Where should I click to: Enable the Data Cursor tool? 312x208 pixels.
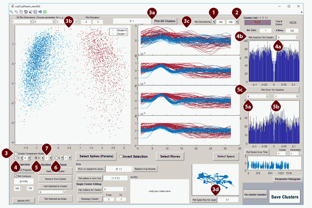point(30,12)
